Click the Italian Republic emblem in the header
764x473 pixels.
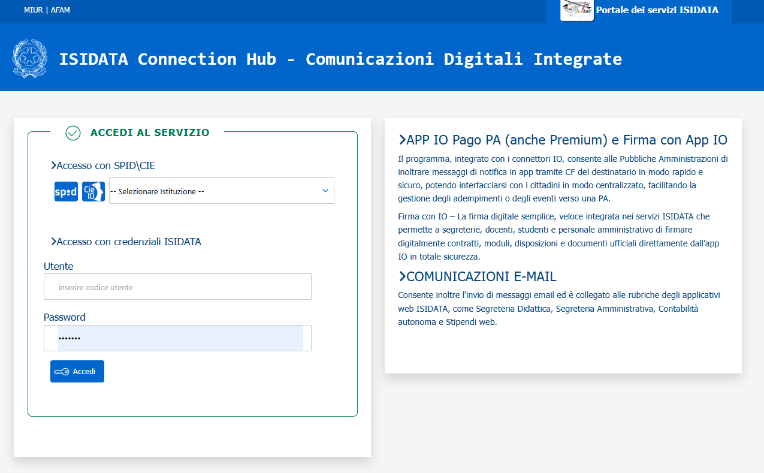tap(30, 59)
